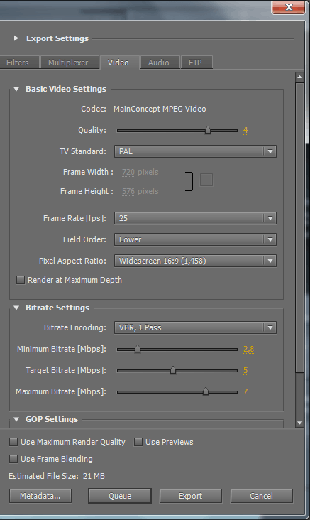This screenshot has height=520, width=310.
Task: Click the Export button
Action: (x=191, y=496)
